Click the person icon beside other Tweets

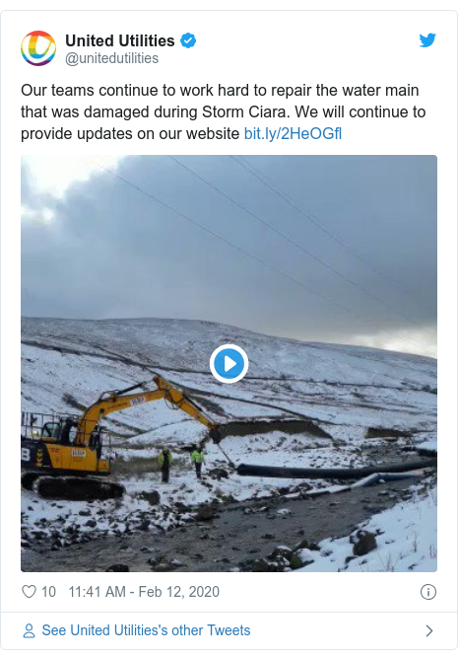point(29,630)
